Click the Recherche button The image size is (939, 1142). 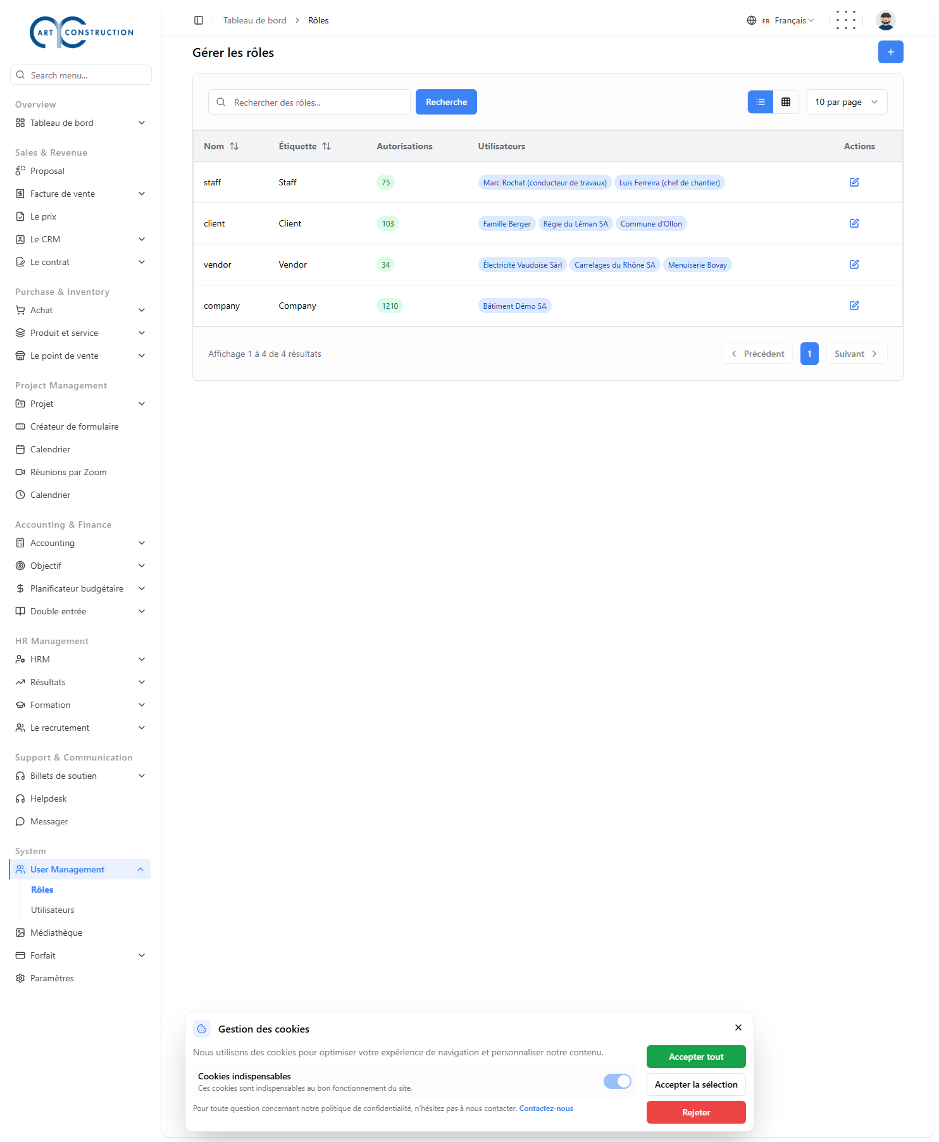pyautogui.click(x=446, y=102)
